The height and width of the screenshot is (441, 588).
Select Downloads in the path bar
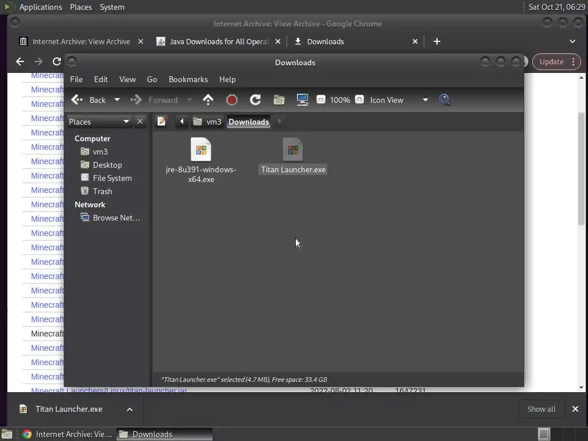click(249, 122)
